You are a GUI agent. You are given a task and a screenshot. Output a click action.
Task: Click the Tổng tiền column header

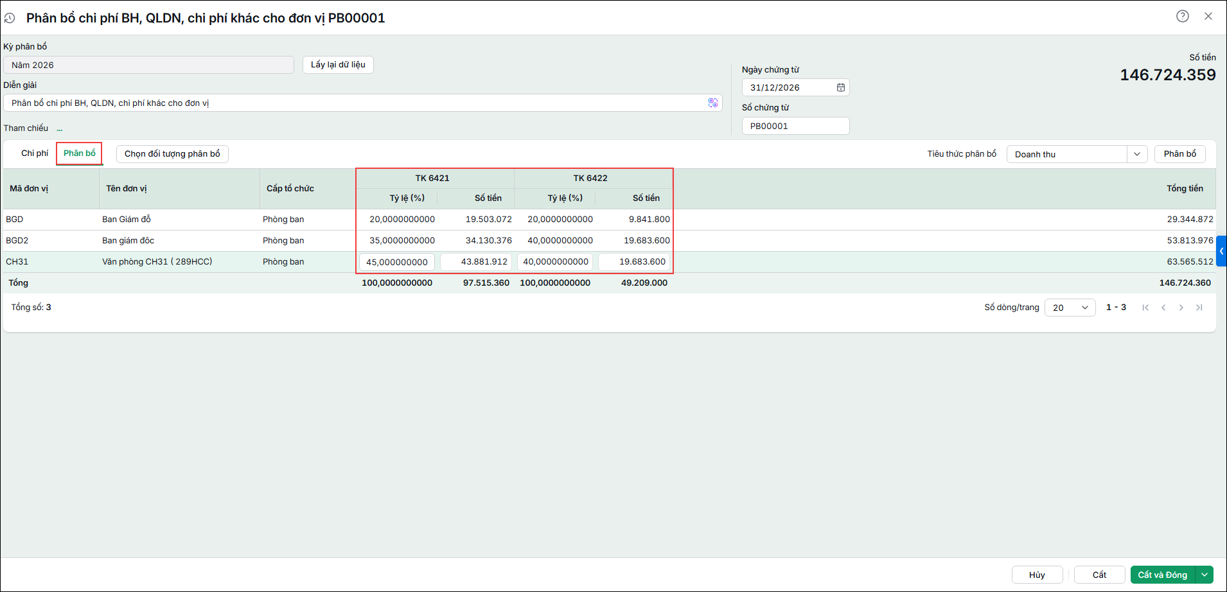(1185, 189)
